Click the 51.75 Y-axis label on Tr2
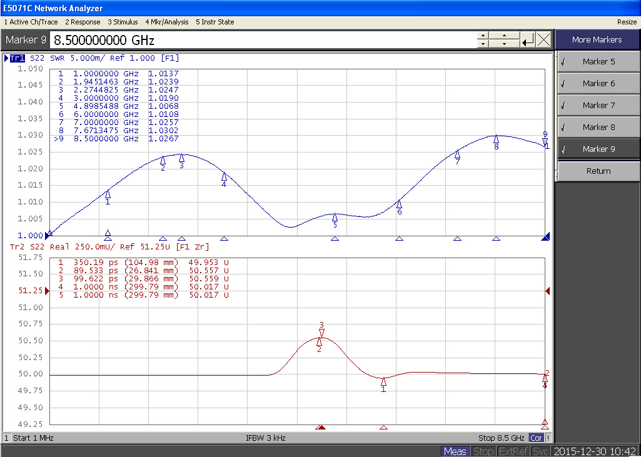 click(30, 257)
